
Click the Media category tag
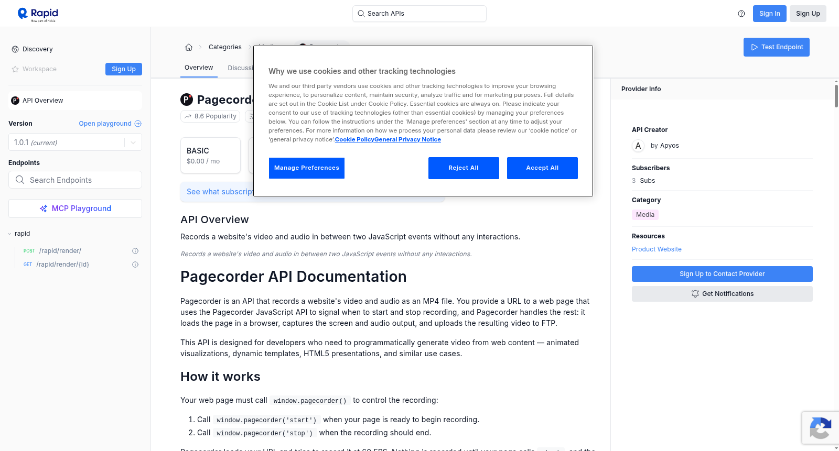(x=645, y=215)
